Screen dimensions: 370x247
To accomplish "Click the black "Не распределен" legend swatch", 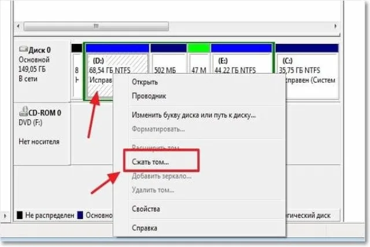I will (x=20, y=215).
